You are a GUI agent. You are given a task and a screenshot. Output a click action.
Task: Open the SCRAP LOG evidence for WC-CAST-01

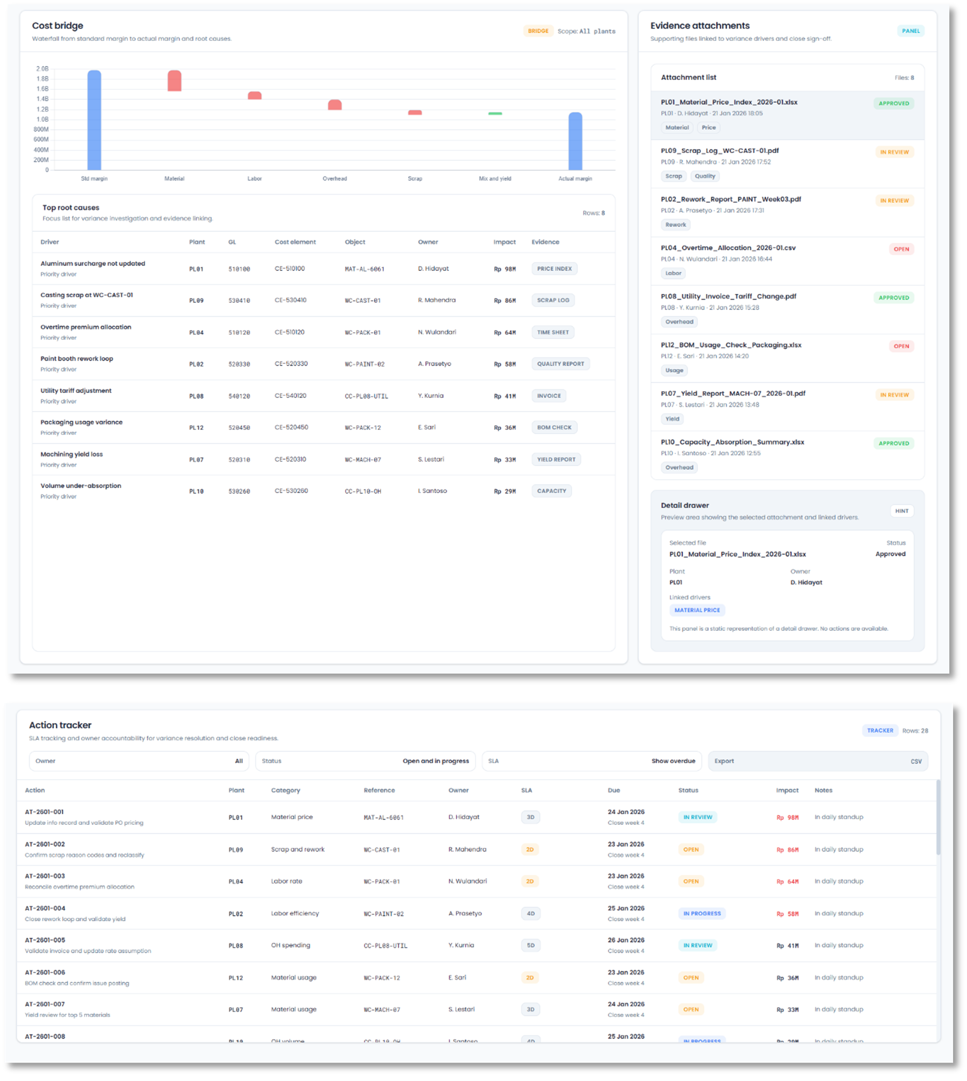pos(553,300)
